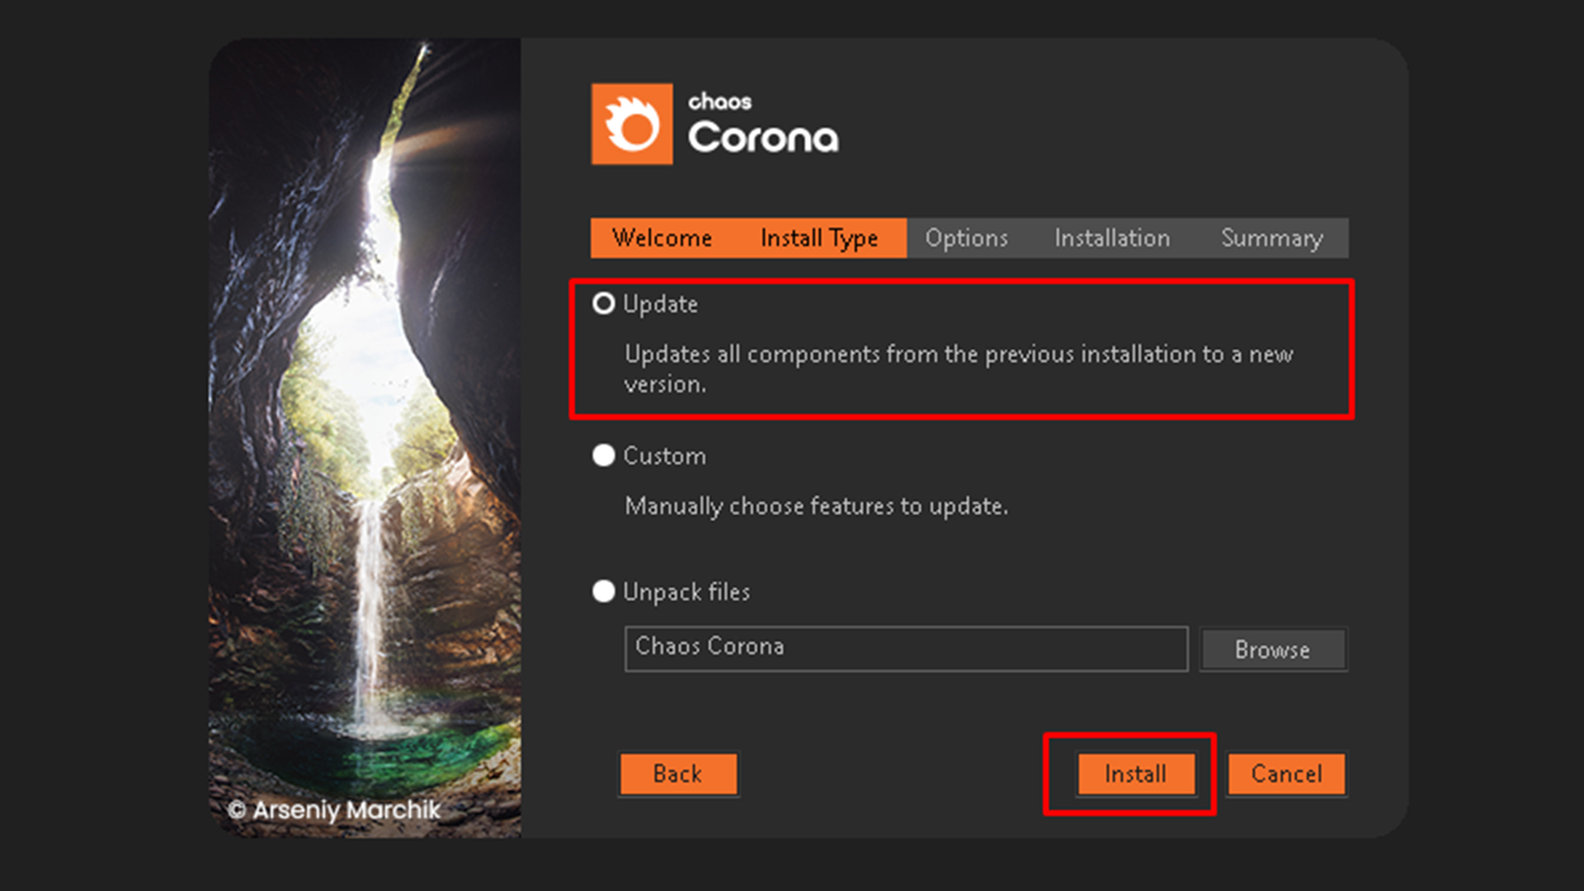The width and height of the screenshot is (1584, 891).
Task: Open the Install Type tab
Action: point(820,238)
